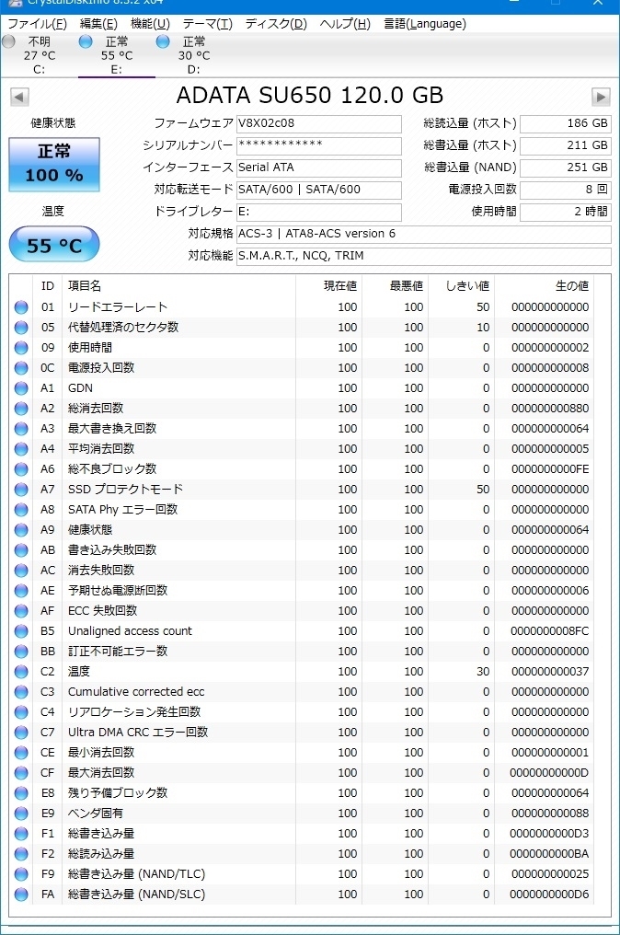The width and height of the screenshot is (620, 935).
Task: Open the 編集(E) menu
Action: pos(98,24)
